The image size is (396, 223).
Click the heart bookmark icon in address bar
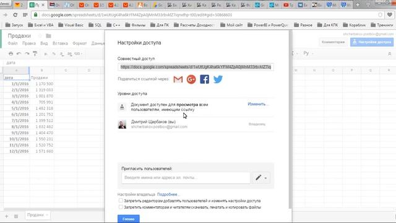[390, 15]
